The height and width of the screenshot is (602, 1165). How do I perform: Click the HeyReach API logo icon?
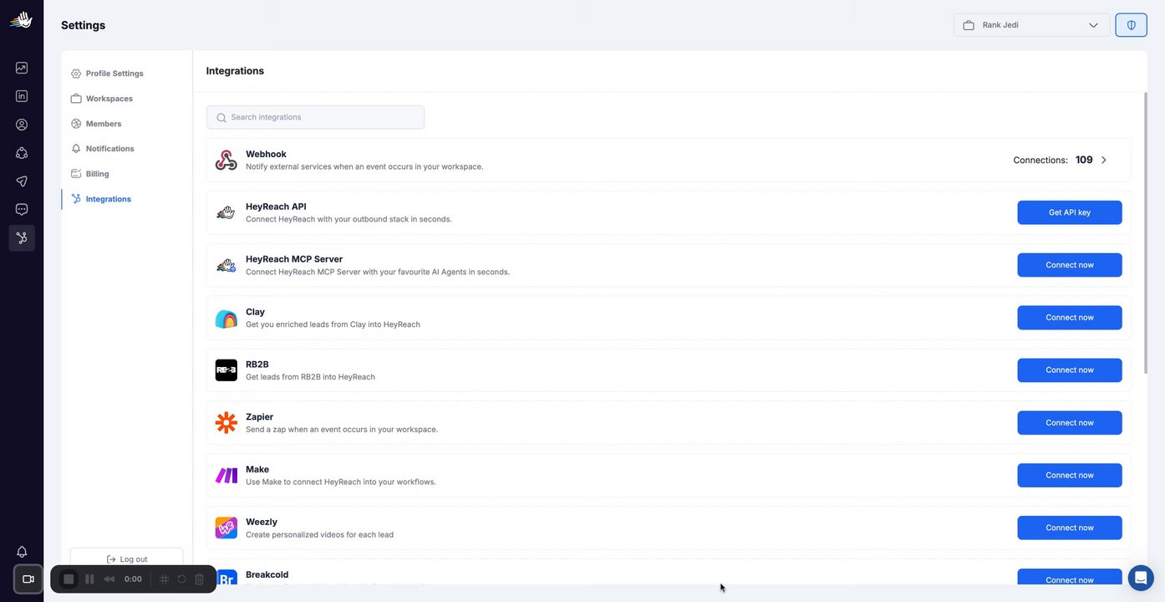[226, 212]
